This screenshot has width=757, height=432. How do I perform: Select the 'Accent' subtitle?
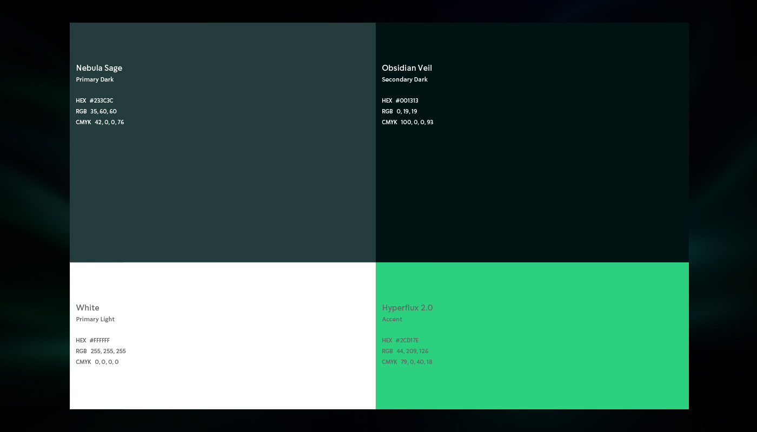[392, 319]
